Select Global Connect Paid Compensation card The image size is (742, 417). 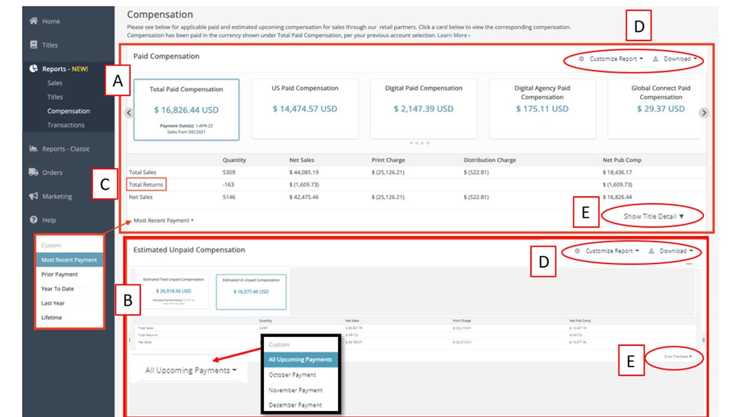(654, 109)
